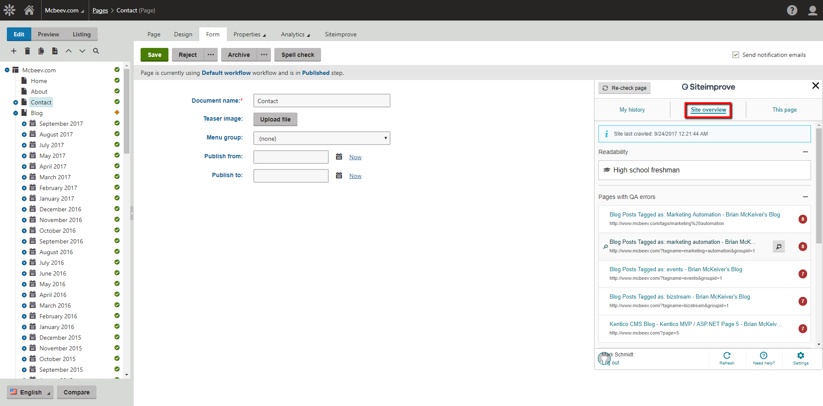Screen dimensions: 823x406
Task: Switch to the Siteimprove tab
Action: click(x=340, y=34)
